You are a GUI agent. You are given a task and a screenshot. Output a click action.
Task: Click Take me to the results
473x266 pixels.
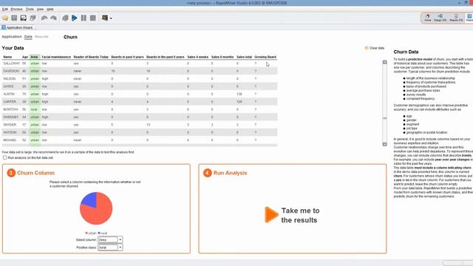[300, 215]
